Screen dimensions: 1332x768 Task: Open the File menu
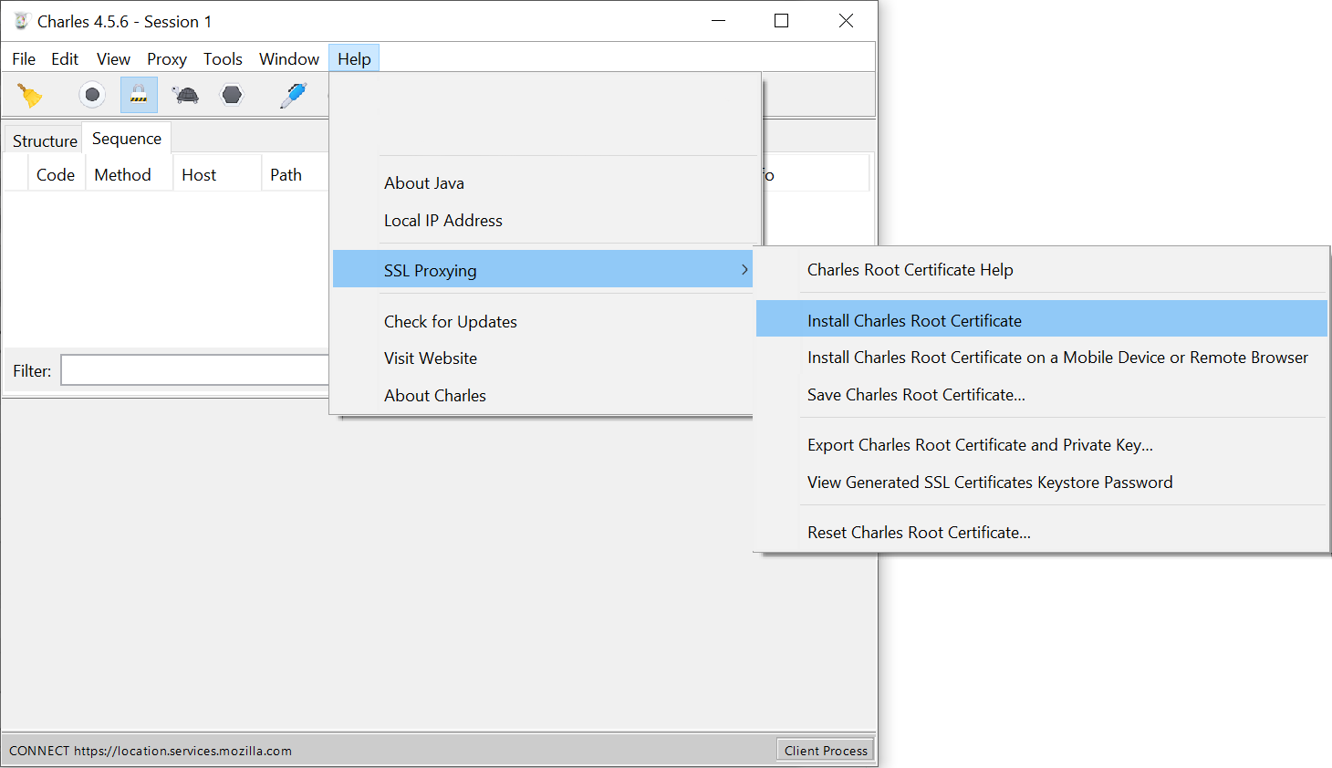(x=23, y=58)
